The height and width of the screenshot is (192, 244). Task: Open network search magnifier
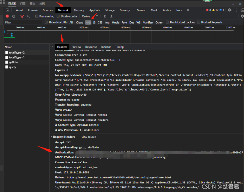[x=28, y=16]
